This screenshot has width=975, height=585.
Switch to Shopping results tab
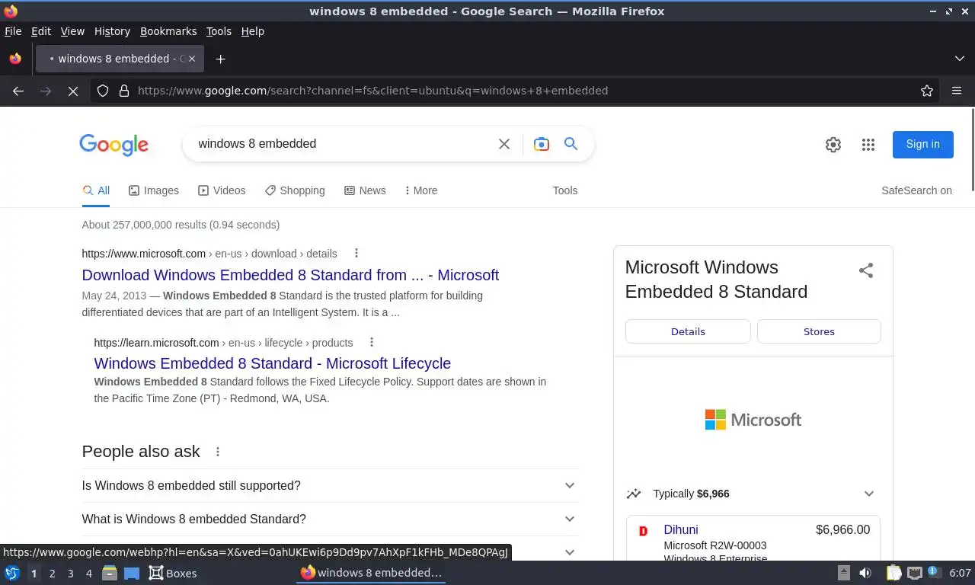(x=295, y=190)
